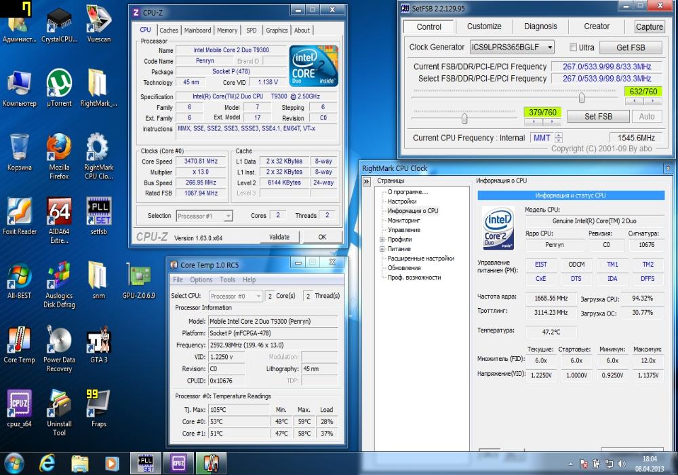Open Fraps desktop shortcut
Image resolution: width=678 pixels, height=475 pixels.
(x=98, y=408)
